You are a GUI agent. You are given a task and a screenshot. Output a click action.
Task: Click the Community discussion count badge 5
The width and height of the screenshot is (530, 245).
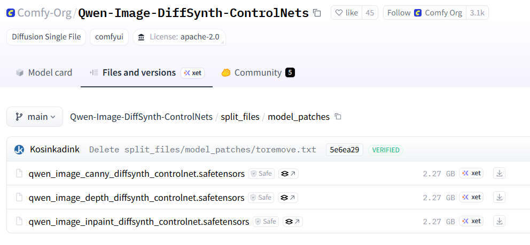pyautogui.click(x=290, y=72)
